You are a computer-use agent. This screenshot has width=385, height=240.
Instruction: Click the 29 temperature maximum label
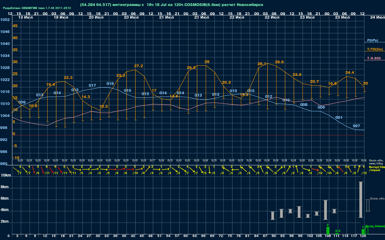[207, 61]
